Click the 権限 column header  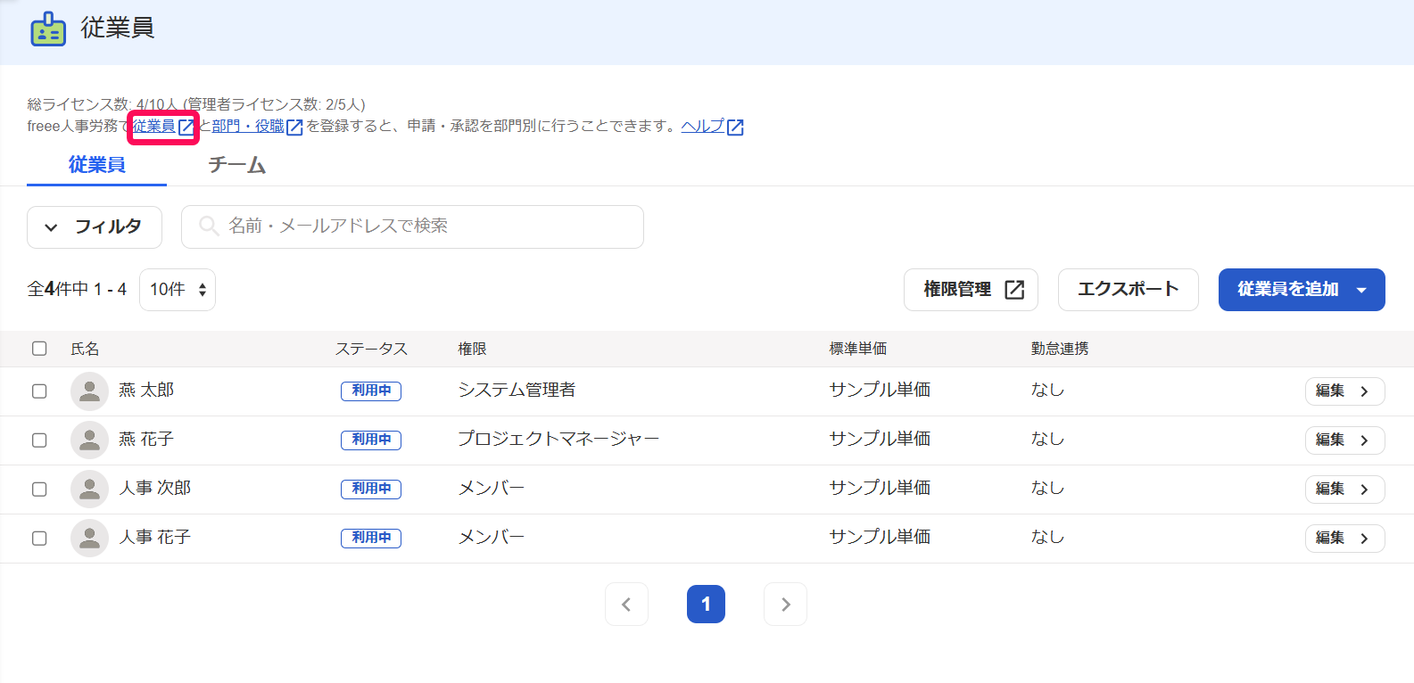[473, 350]
